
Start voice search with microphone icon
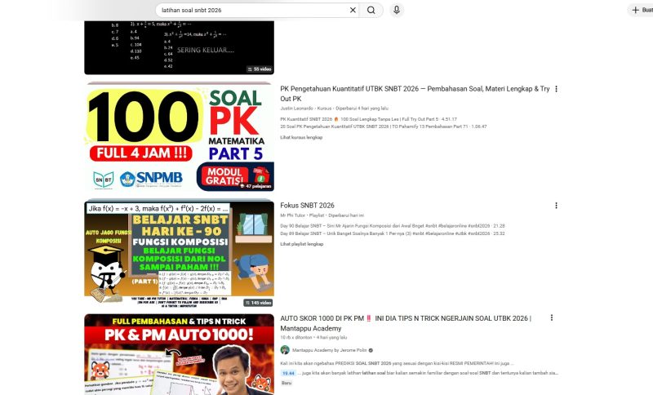point(397,10)
